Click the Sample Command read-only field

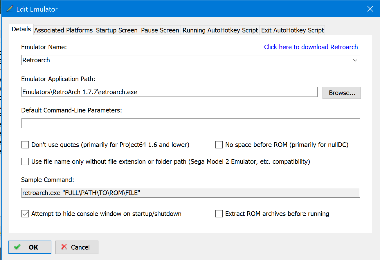[x=190, y=193]
